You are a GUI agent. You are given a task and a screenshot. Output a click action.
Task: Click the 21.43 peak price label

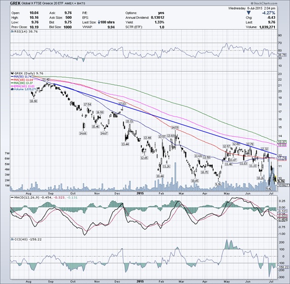point(46,79)
